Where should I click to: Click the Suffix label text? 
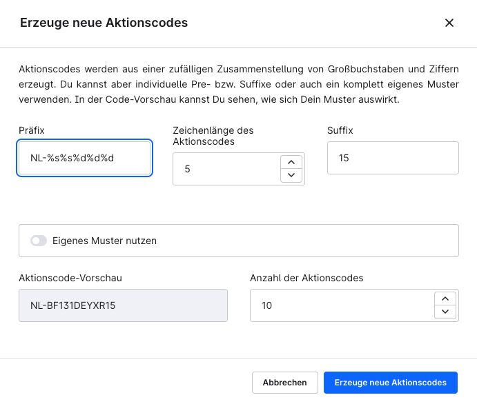pos(340,130)
